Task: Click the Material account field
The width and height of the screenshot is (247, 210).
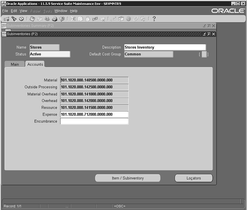Action: pos(94,80)
